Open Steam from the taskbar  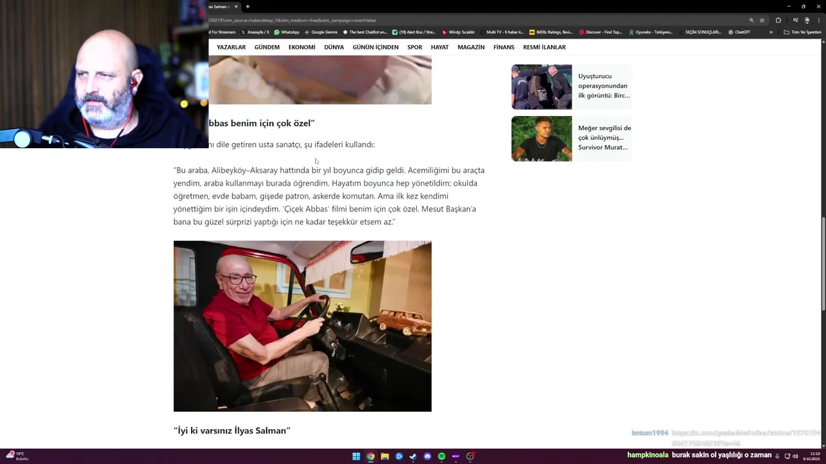tap(413, 456)
